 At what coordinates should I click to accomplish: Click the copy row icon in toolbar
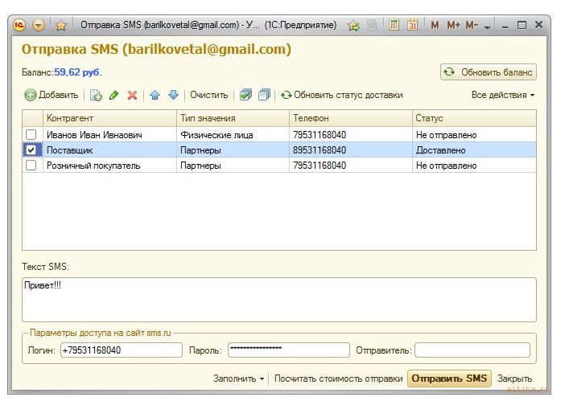96,95
